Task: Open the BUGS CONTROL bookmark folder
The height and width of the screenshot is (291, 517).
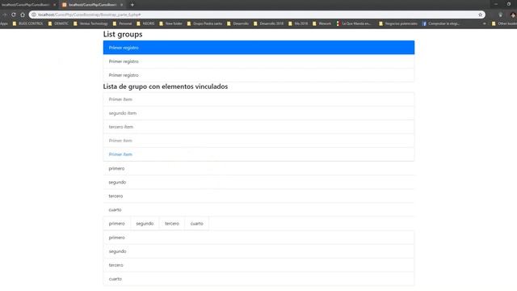Action: click(x=27, y=23)
